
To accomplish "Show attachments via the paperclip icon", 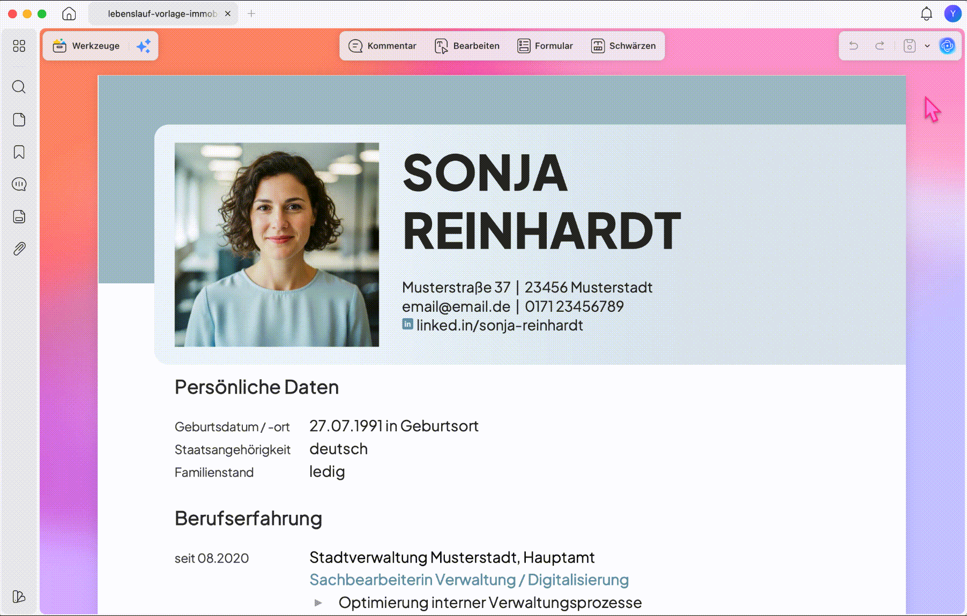I will click(19, 249).
